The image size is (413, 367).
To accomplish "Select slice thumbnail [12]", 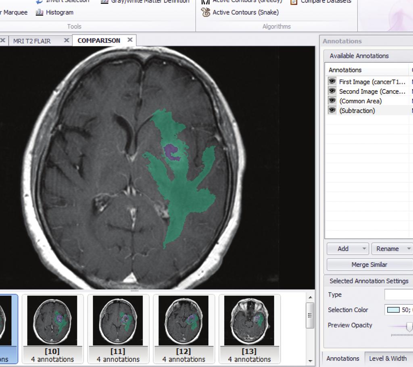I will [184, 329].
